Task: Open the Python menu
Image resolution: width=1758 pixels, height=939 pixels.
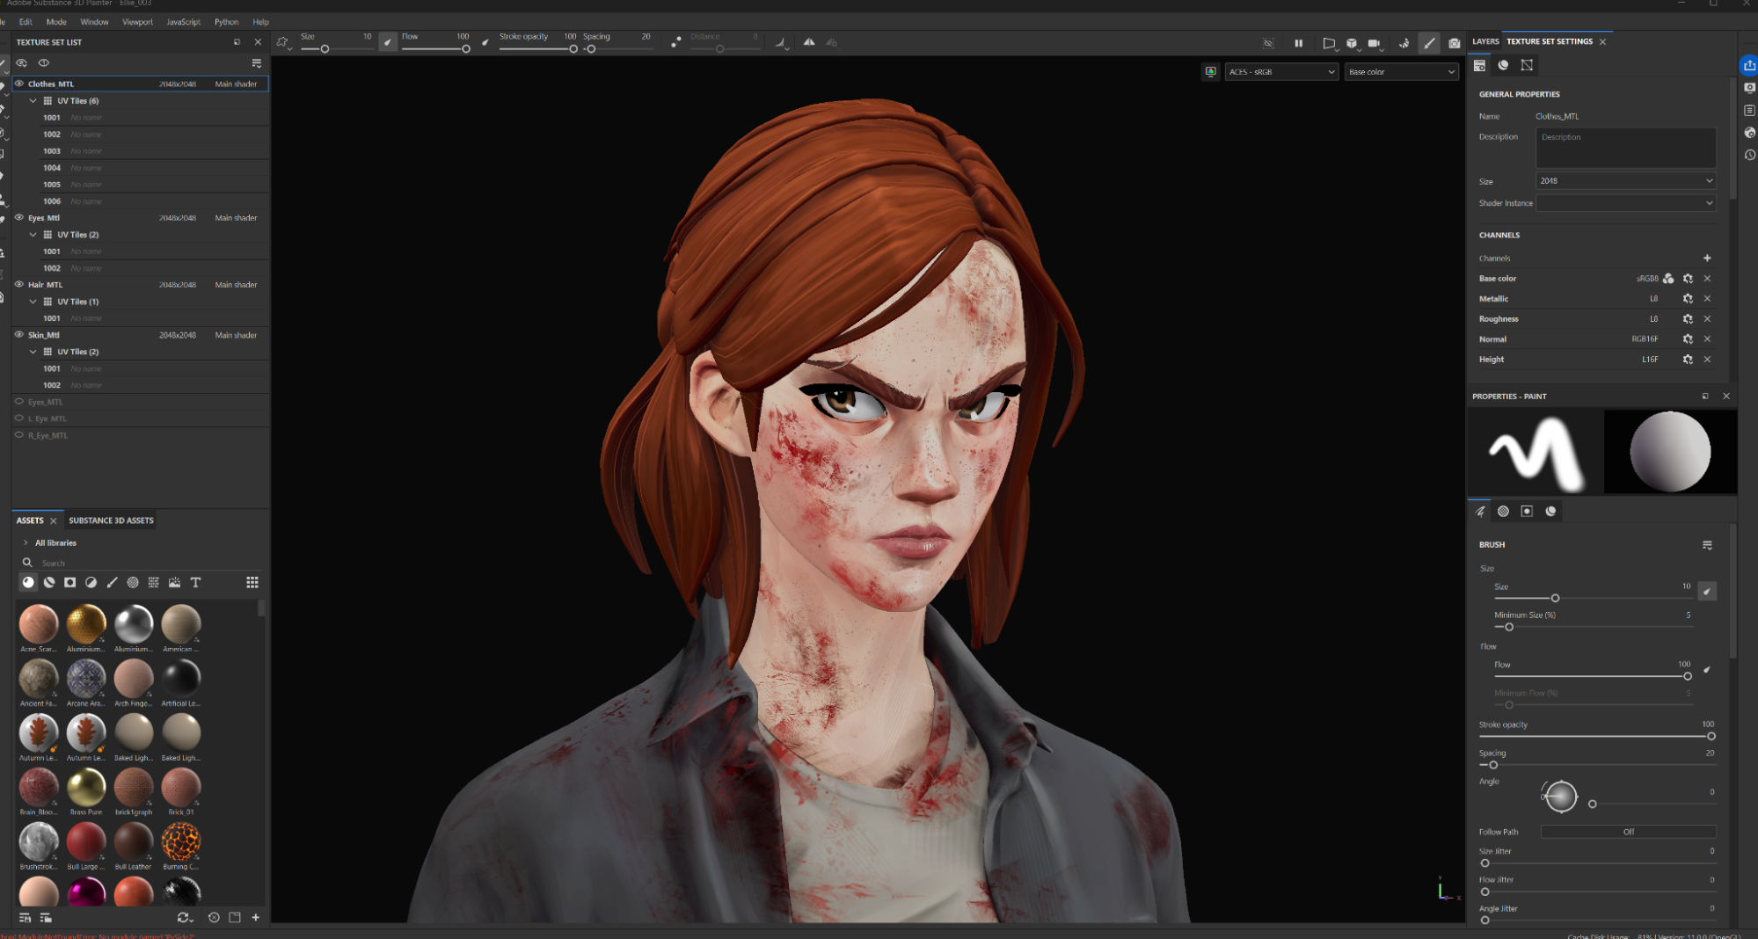Action: pos(226,22)
